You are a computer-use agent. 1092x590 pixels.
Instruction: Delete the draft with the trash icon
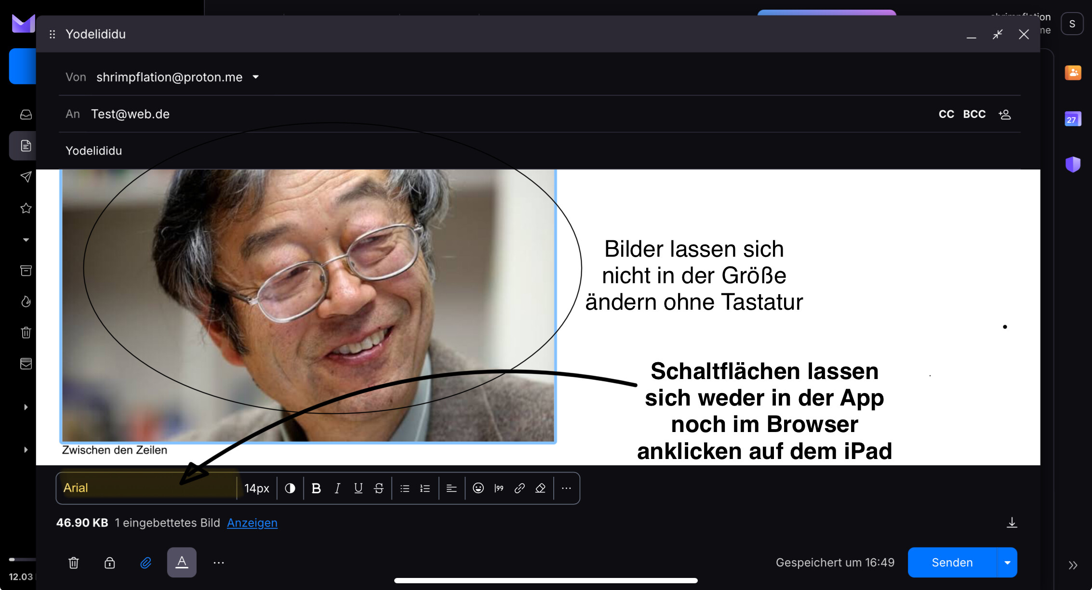pyautogui.click(x=74, y=563)
